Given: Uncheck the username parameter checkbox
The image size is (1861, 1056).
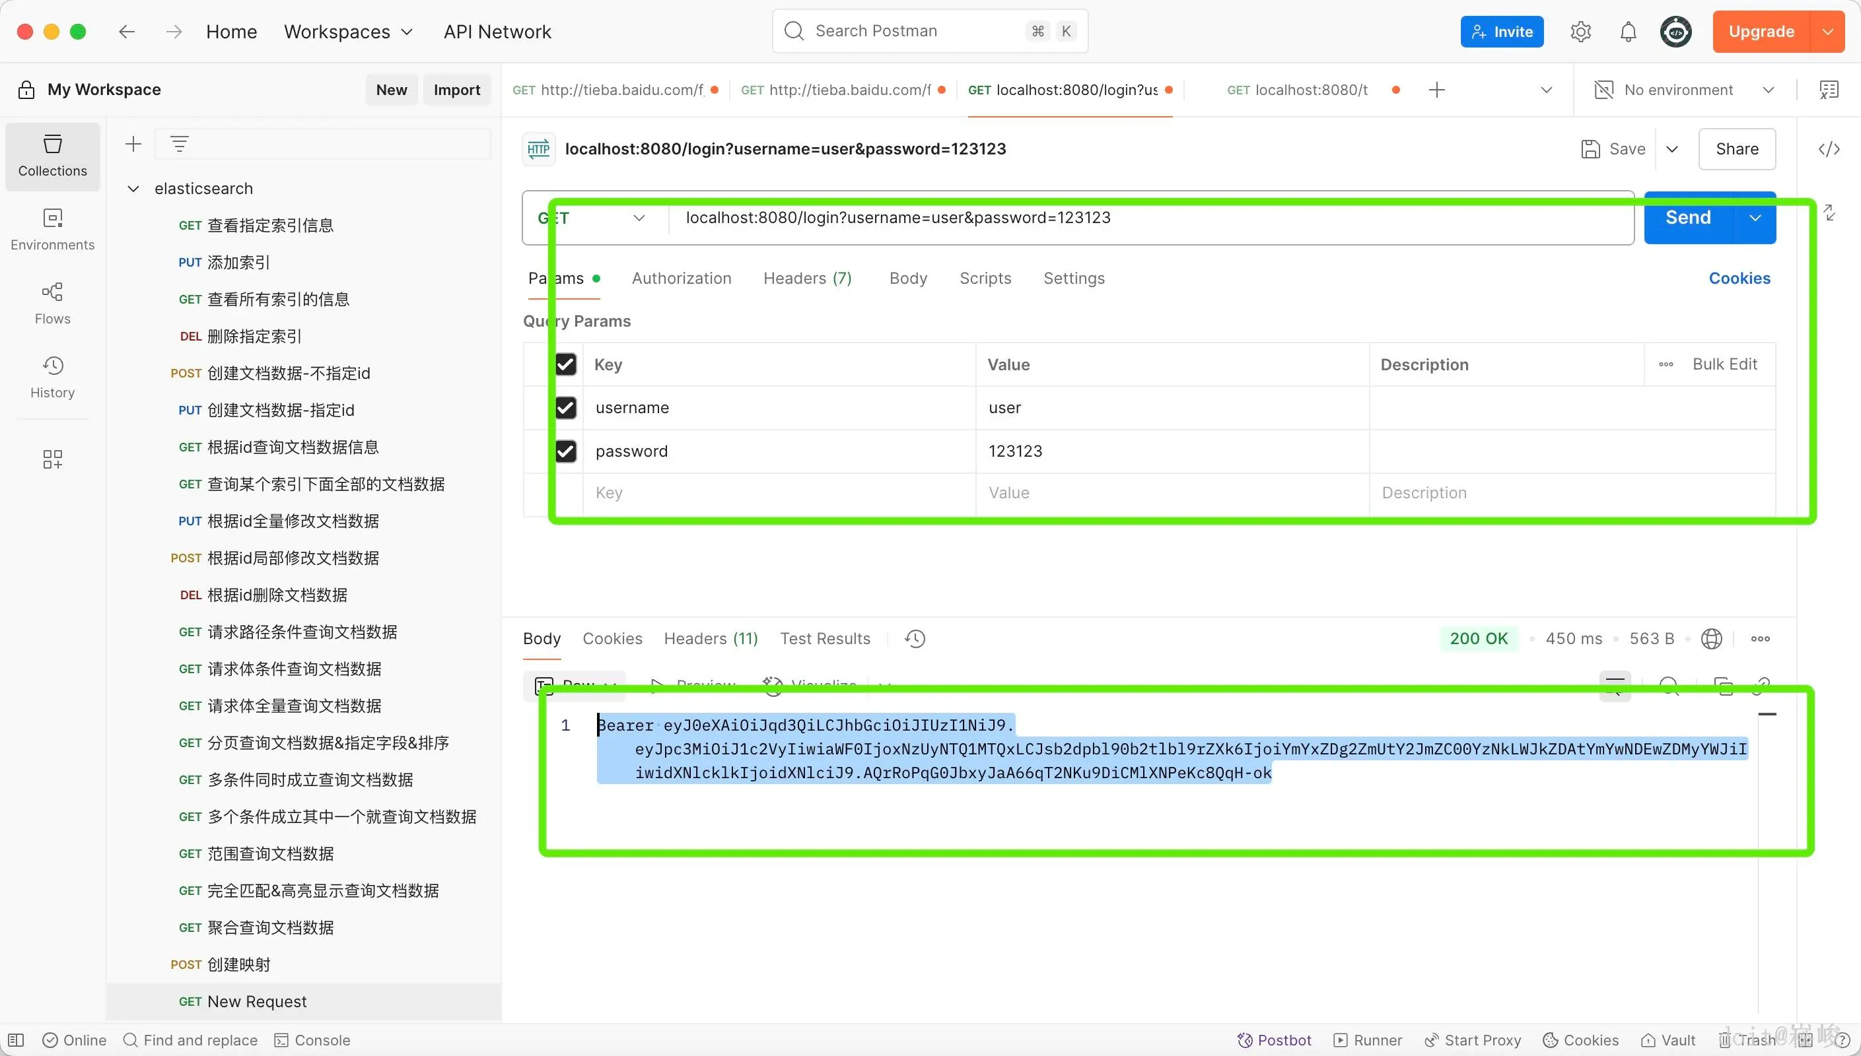Looking at the screenshot, I should 566,408.
